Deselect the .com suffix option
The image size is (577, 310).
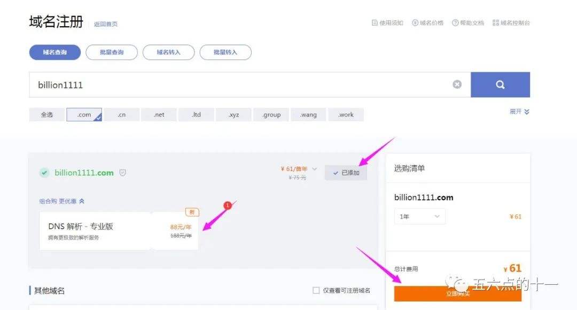coord(84,114)
